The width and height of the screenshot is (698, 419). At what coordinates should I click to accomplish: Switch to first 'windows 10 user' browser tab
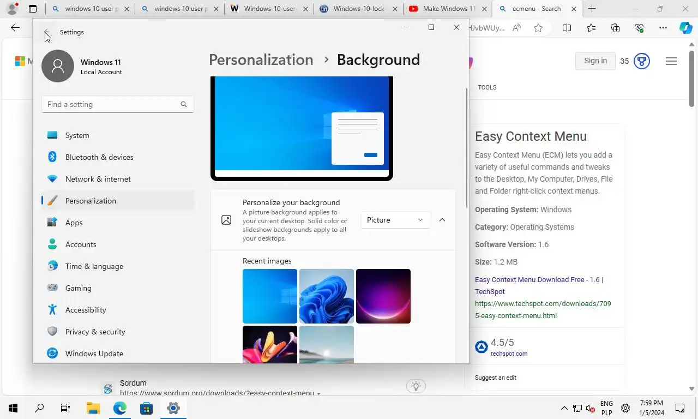[x=91, y=9]
